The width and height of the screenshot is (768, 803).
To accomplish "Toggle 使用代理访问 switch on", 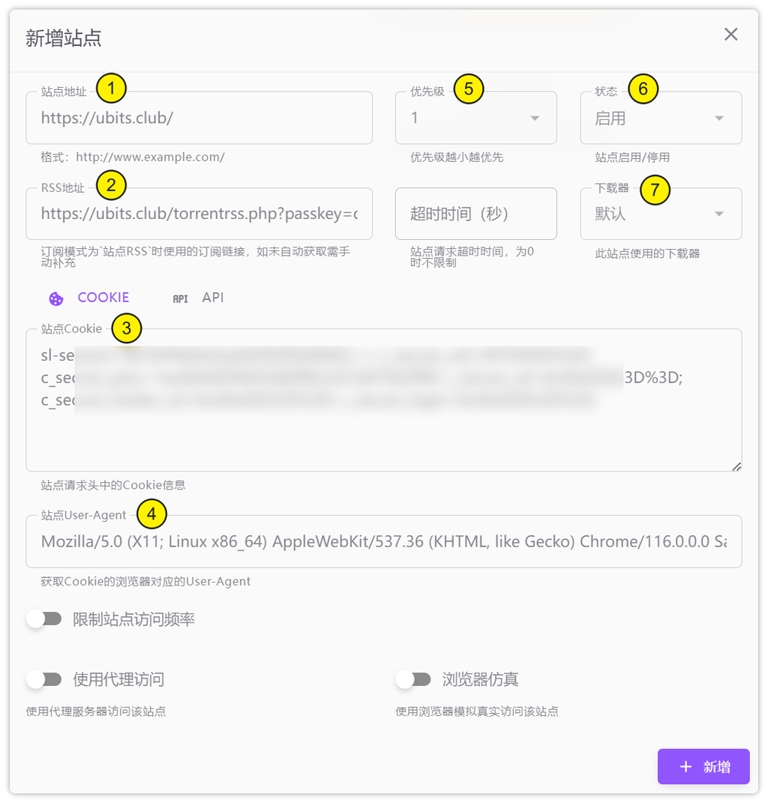I will pos(44,679).
